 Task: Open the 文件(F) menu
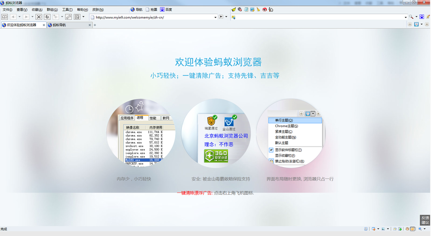(7, 9)
